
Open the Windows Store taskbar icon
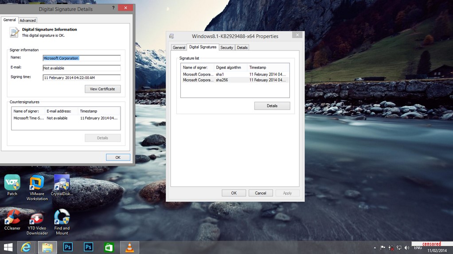click(x=109, y=247)
